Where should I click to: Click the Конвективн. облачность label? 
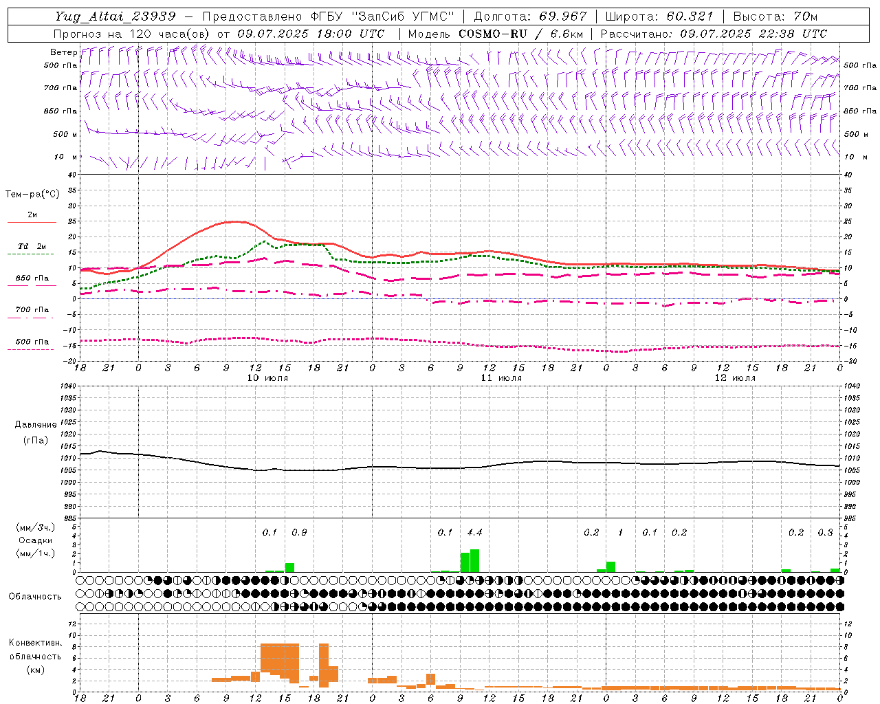(x=35, y=650)
